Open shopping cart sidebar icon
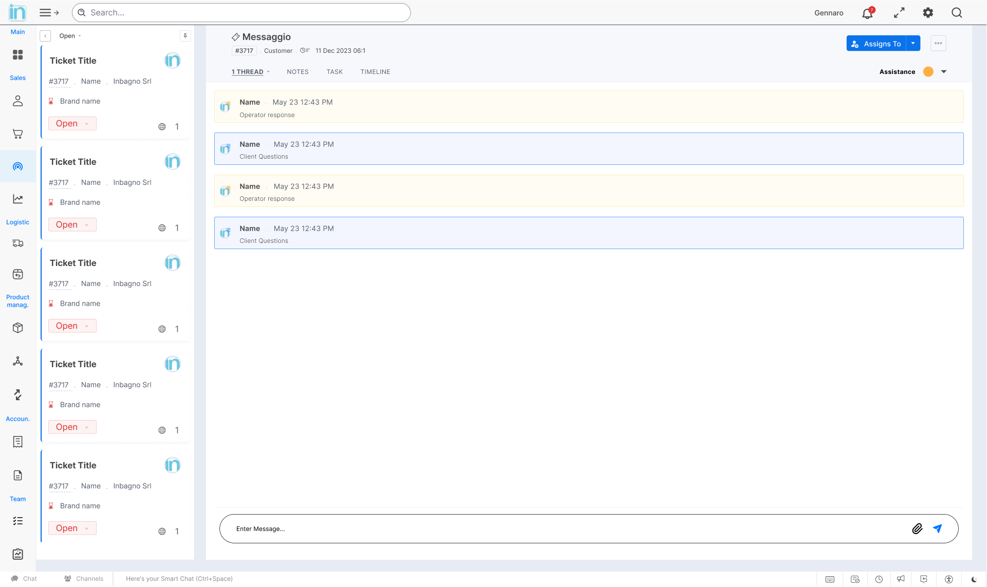The image size is (987, 587). 17,134
